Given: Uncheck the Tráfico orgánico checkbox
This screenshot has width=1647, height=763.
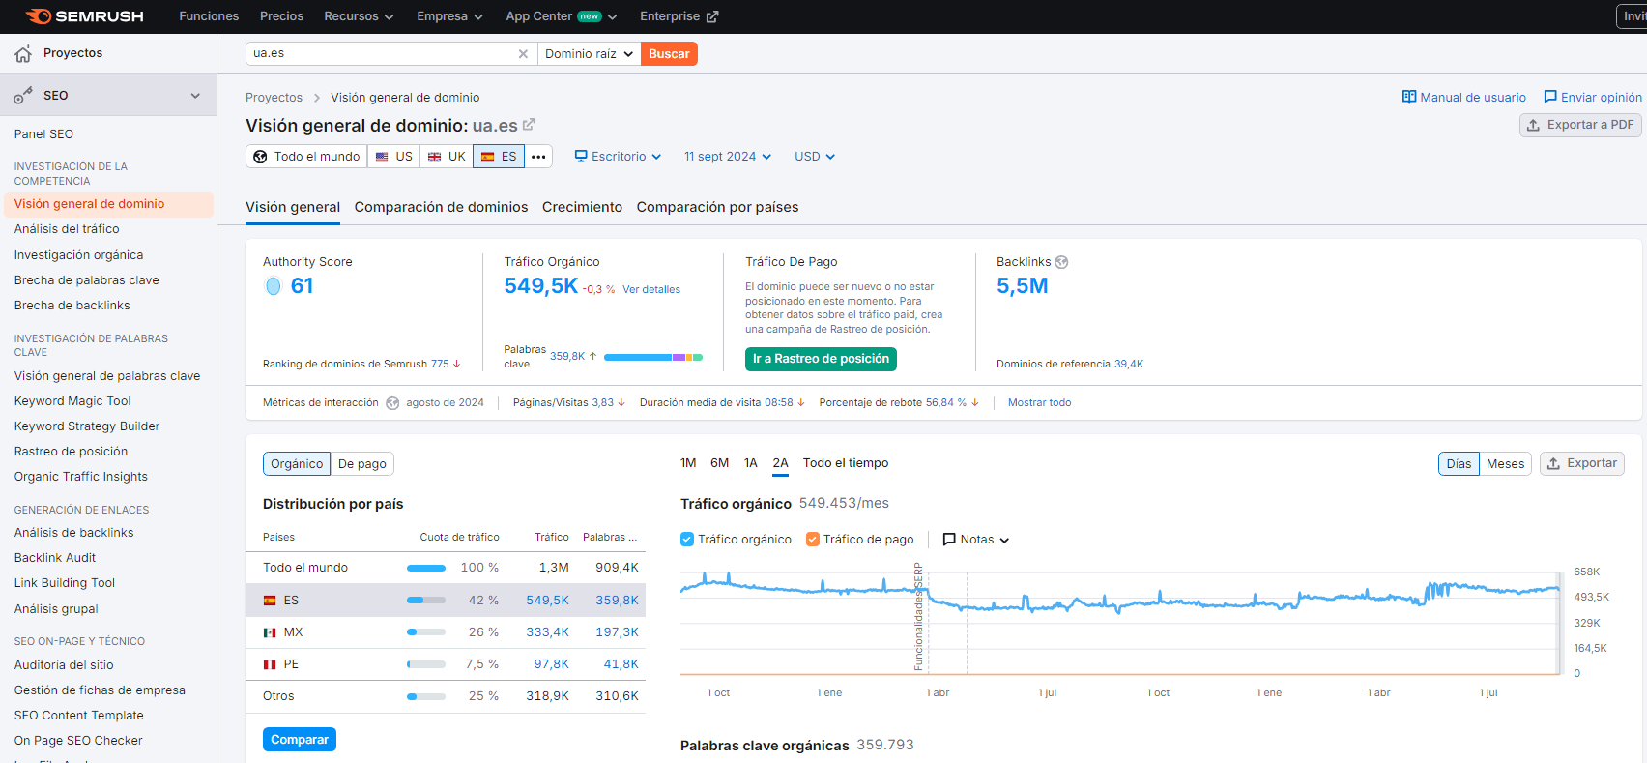Looking at the screenshot, I should click(x=687, y=540).
